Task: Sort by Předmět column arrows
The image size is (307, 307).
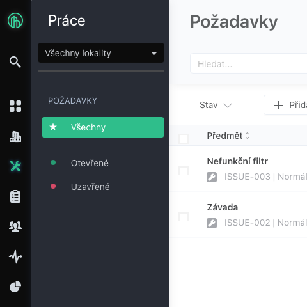Action: click(248, 136)
